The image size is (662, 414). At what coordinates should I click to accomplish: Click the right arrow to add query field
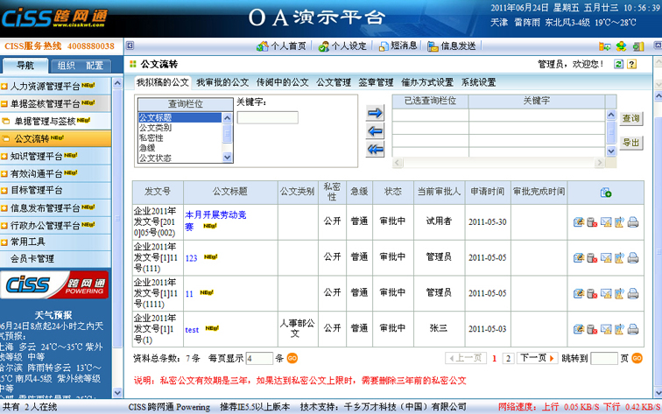coord(376,113)
